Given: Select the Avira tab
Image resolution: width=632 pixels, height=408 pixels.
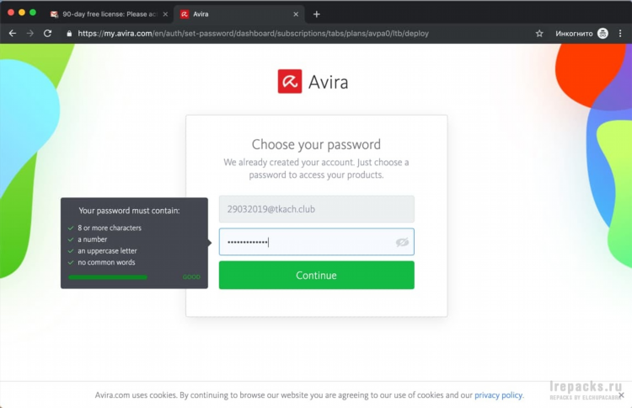Looking at the screenshot, I should click(240, 14).
